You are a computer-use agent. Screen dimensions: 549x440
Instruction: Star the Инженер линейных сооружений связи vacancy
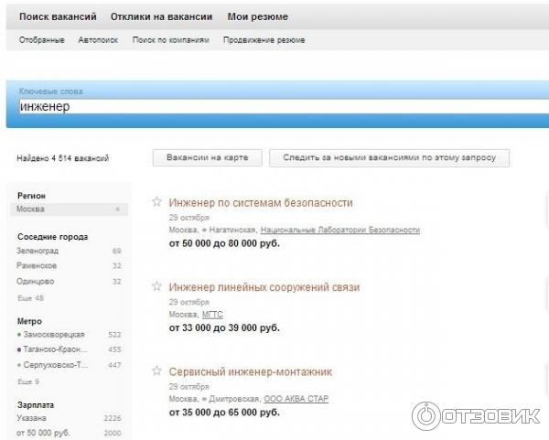tap(156, 287)
